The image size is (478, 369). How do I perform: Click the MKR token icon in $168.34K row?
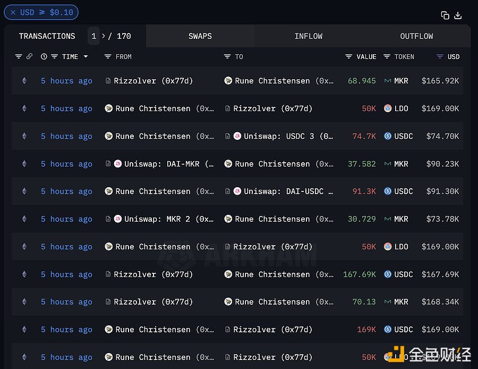coord(388,302)
